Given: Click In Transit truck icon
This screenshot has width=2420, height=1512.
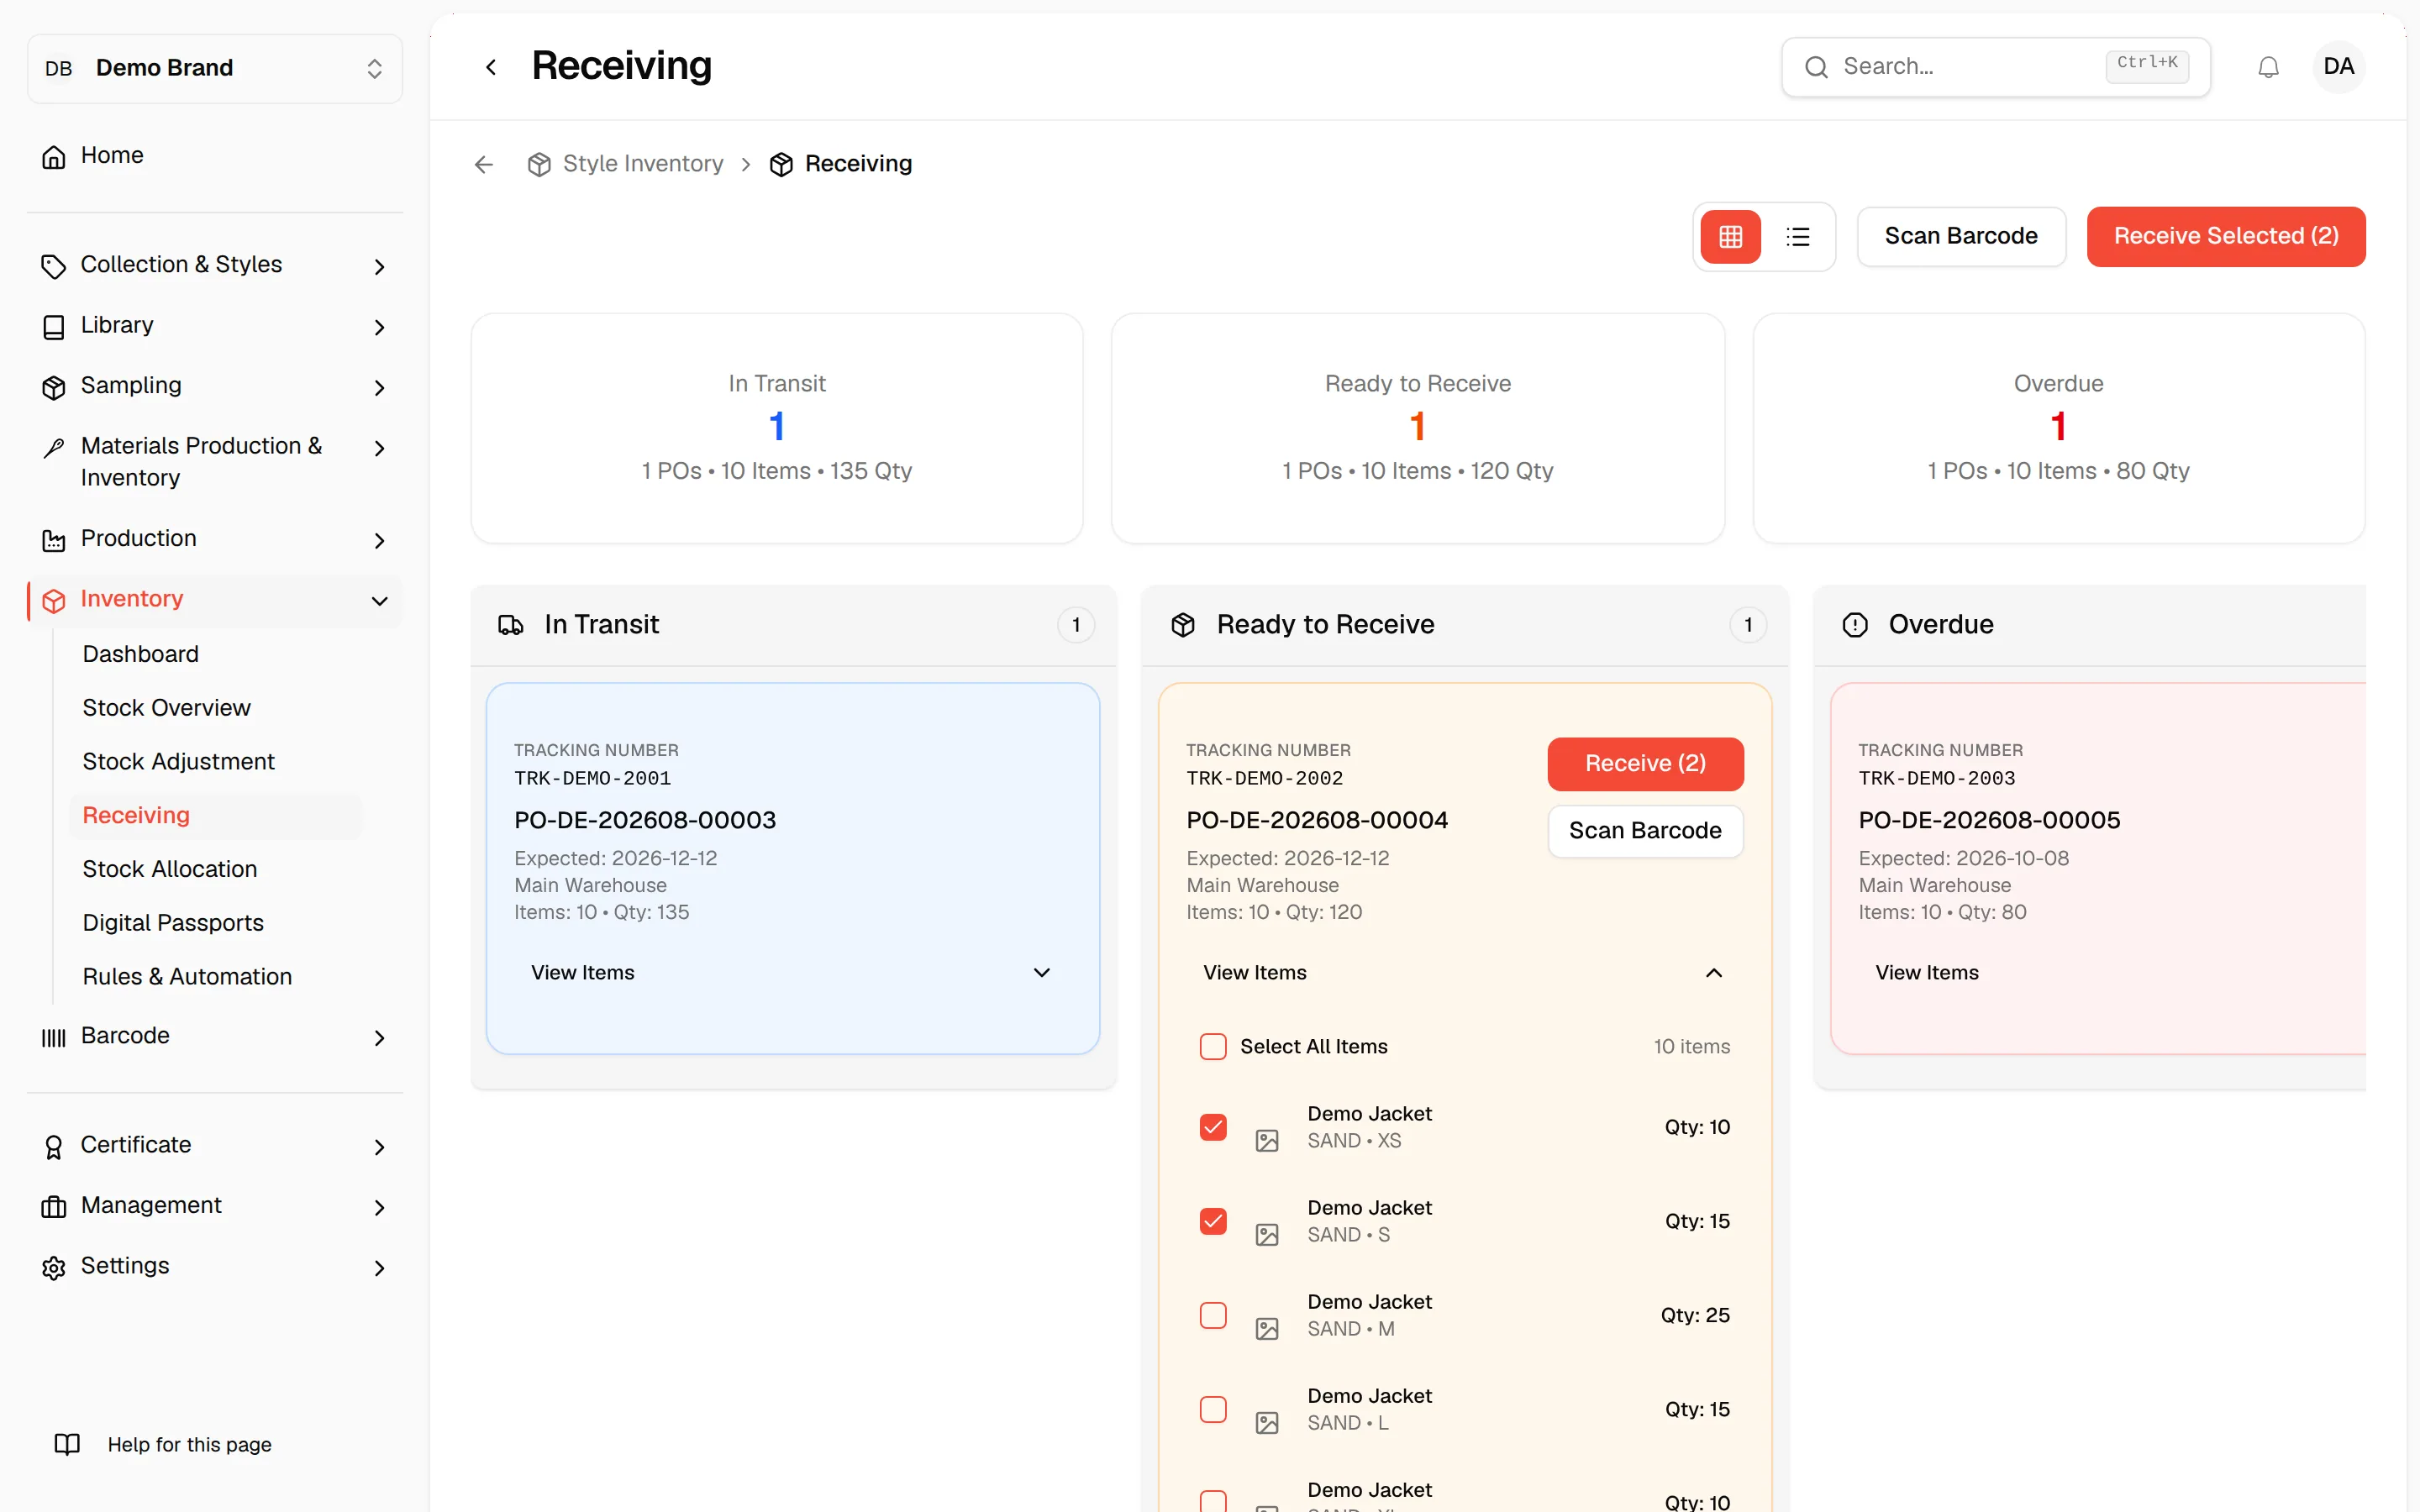Looking at the screenshot, I should point(510,625).
